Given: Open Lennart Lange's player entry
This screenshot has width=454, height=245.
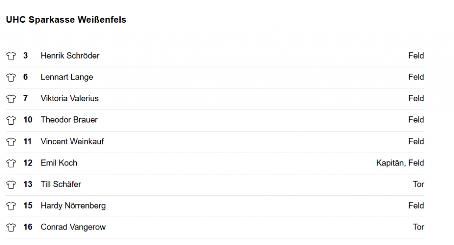Looking at the screenshot, I should point(67,77).
